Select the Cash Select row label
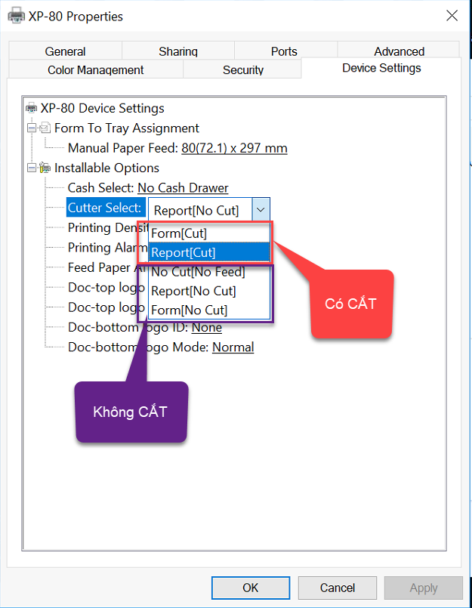472x608 pixels. tap(101, 187)
